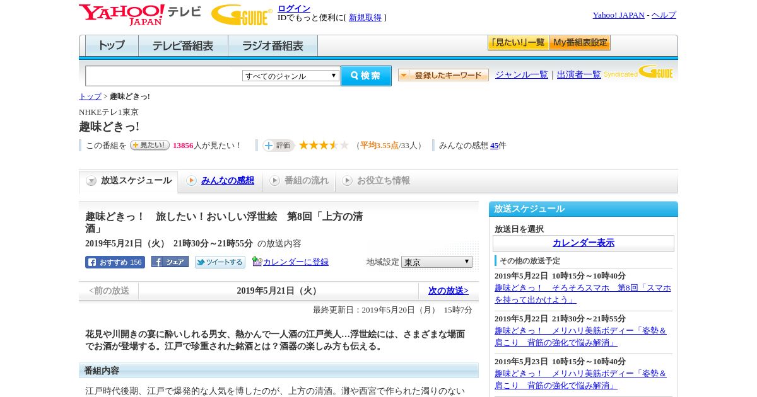Click the 最終更新日 timestamp text
Image resolution: width=757 pixels, height=397 pixels.
[x=392, y=310]
